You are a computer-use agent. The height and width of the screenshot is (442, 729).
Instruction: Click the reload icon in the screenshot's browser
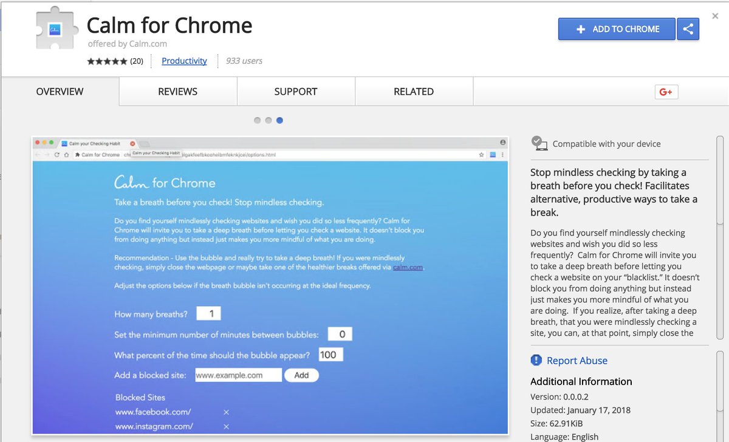coord(56,155)
